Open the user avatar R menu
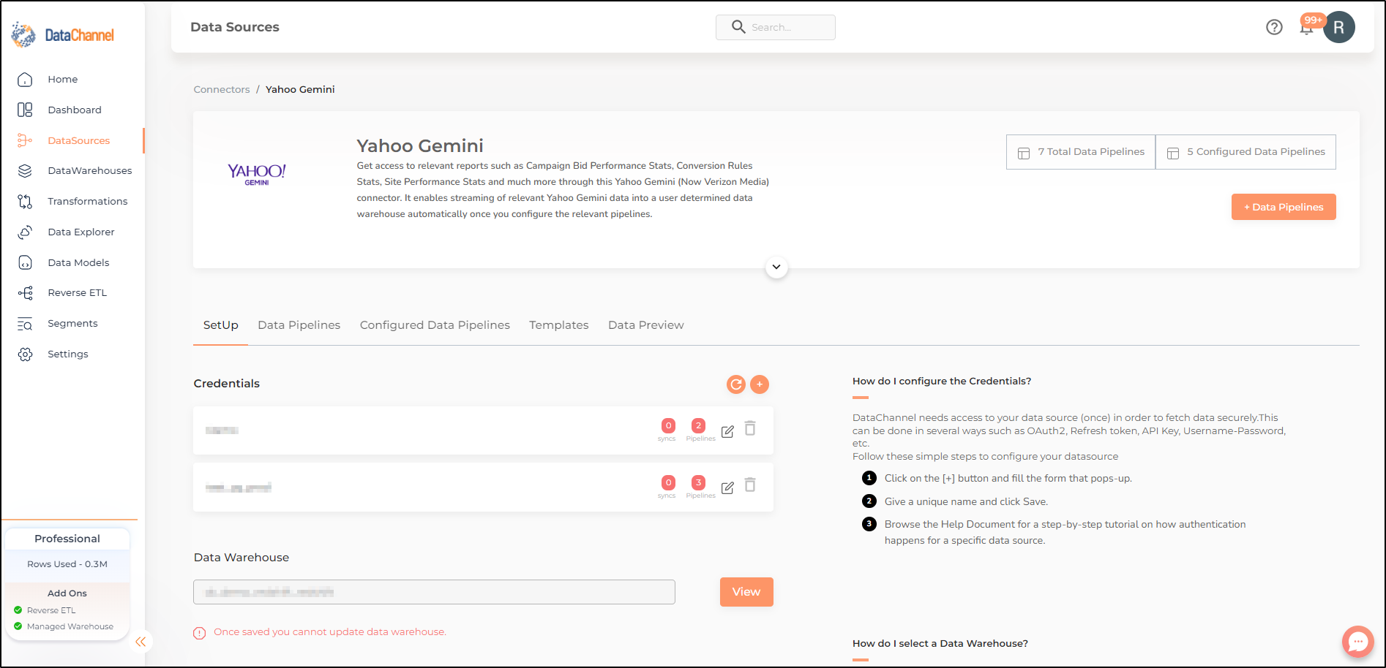 pyautogui.click(x=1338, y=27)
